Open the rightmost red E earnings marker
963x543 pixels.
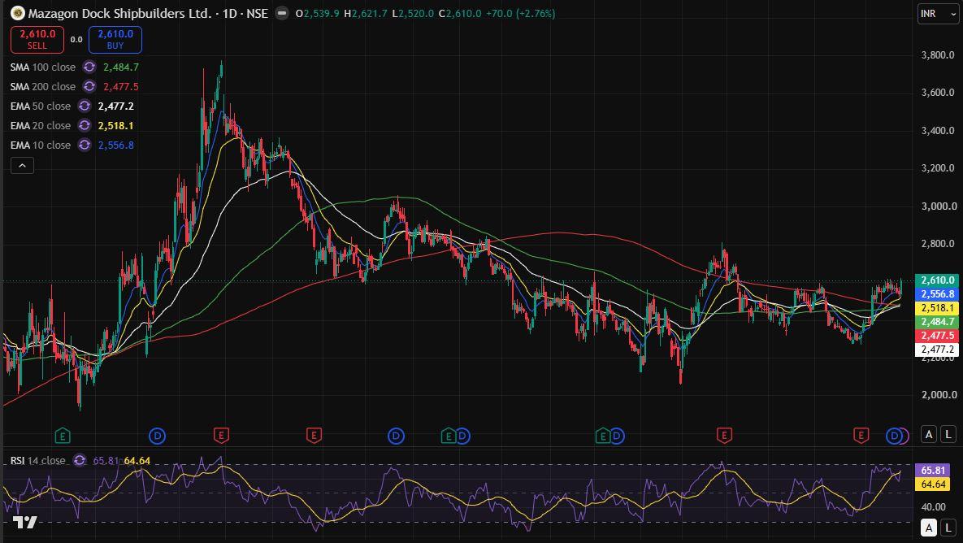click(861, 437)
